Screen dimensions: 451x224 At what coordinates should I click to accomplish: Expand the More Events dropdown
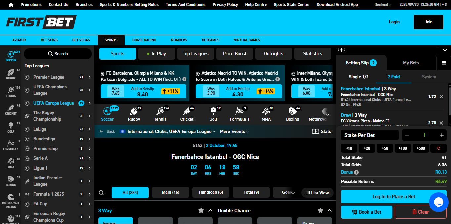click(x=234, y=131)
